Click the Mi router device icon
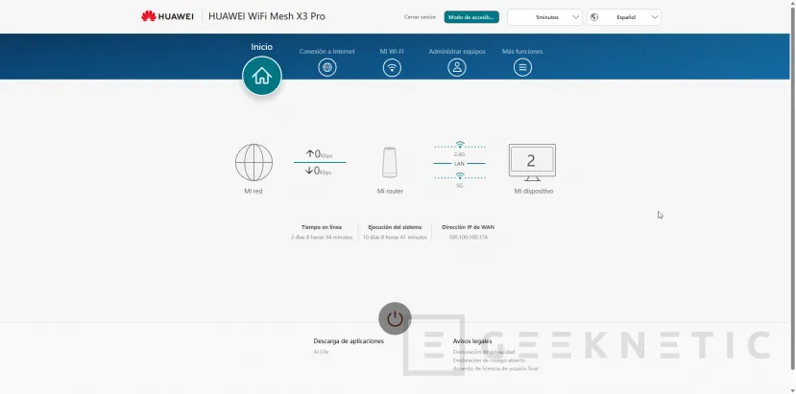The width and height of the screenshot is (796, 394). click(390, 162)
